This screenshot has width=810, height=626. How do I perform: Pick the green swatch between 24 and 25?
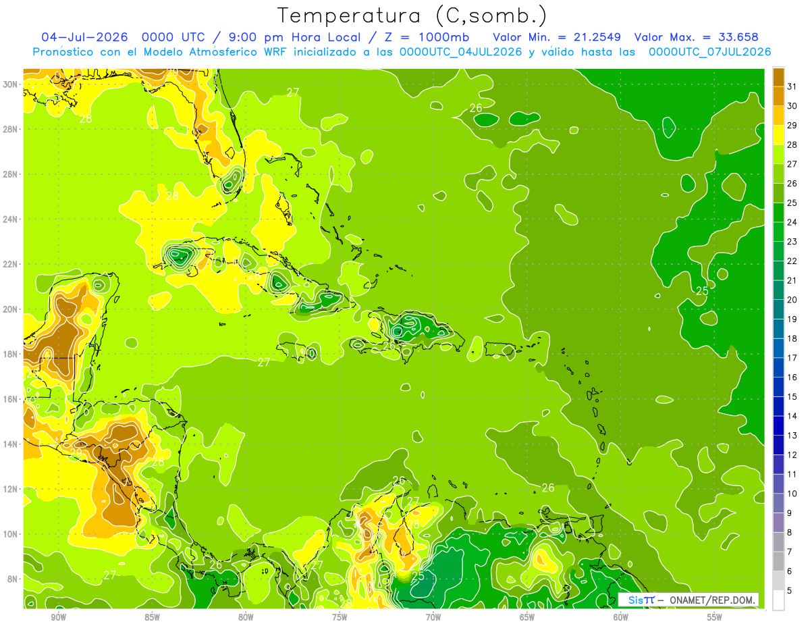click(778, 212)
